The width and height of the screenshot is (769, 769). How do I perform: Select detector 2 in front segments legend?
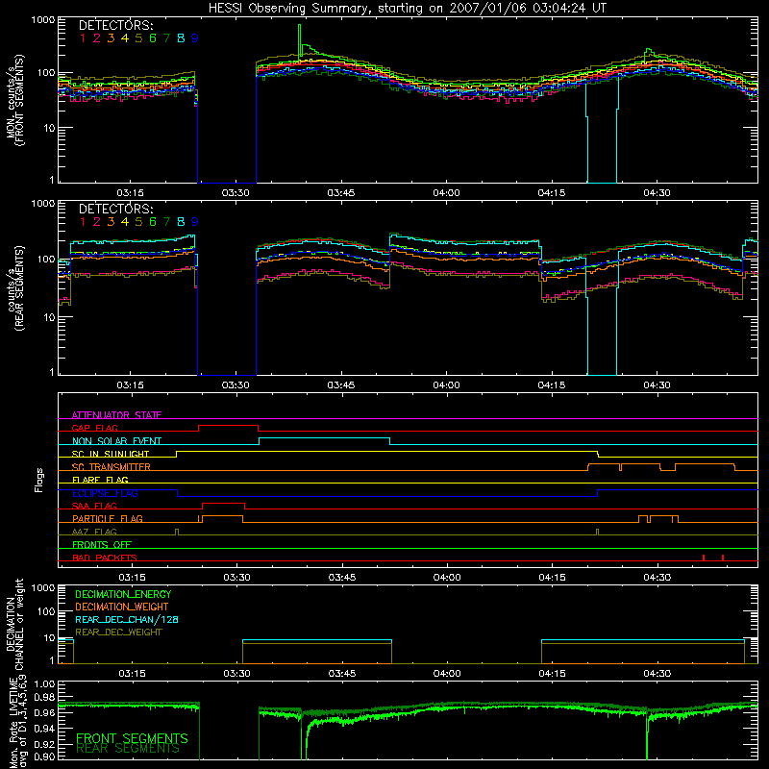point(97,38)
